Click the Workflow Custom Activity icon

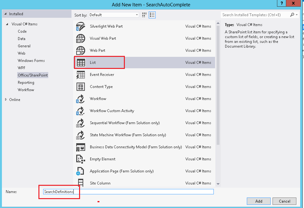click(80, 111)
